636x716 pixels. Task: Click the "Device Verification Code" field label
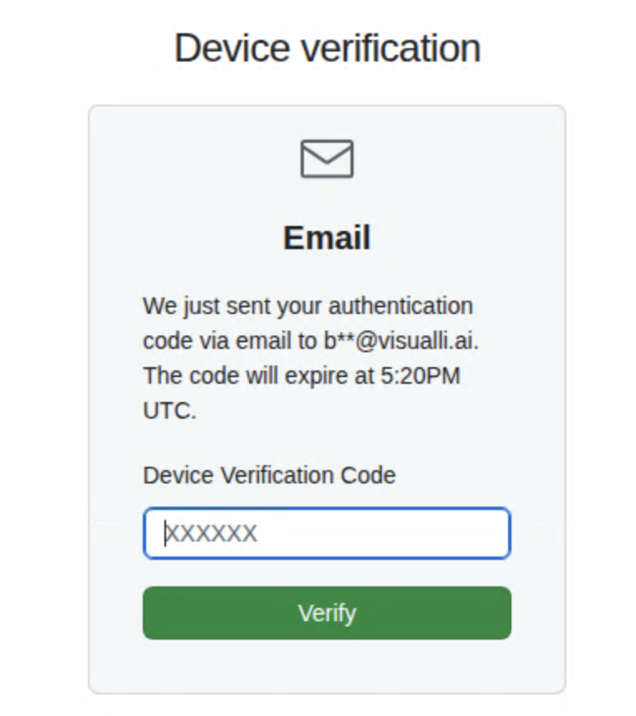pyautogui.click(x=269, y=476)
